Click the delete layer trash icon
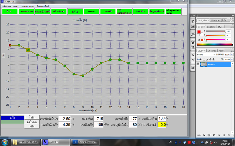Image resolution: width=235 pixels, height=146 pixels. [229, 135]
